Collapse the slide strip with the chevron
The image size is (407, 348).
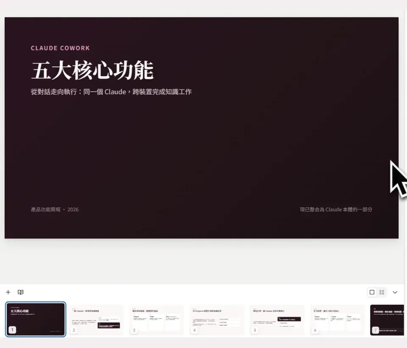click(395, 292)
